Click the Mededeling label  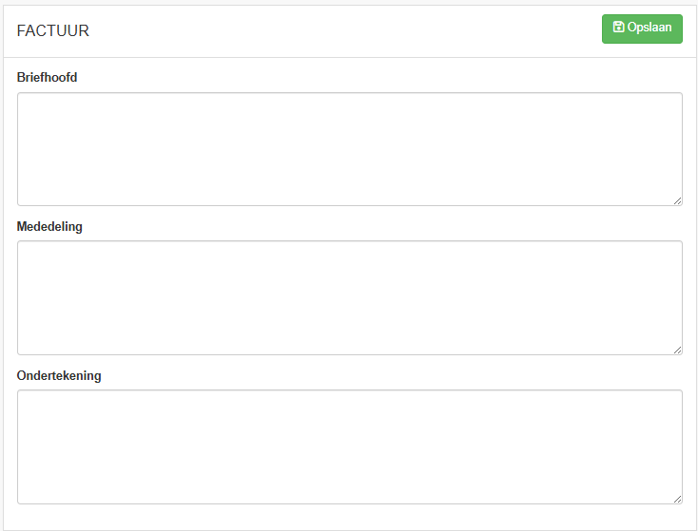49,227
